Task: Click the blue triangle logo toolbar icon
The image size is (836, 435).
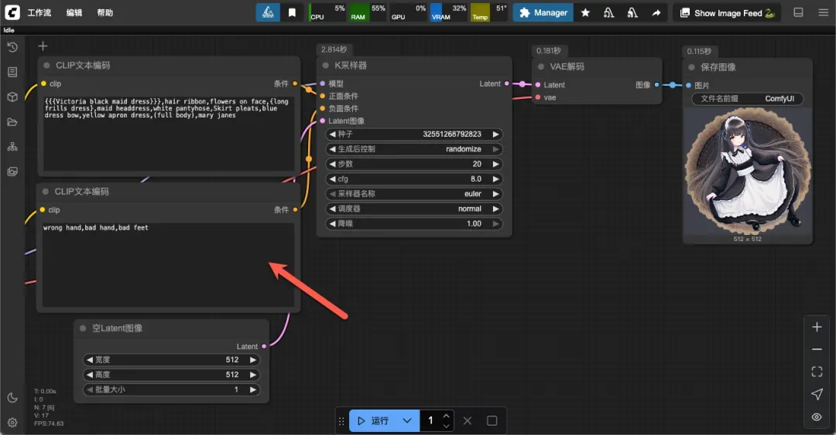Action: 268,12
